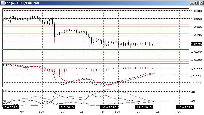204x115 pixels.
Task: Select the 6.6.2013 date marker
Action: (x=11, y=107)
